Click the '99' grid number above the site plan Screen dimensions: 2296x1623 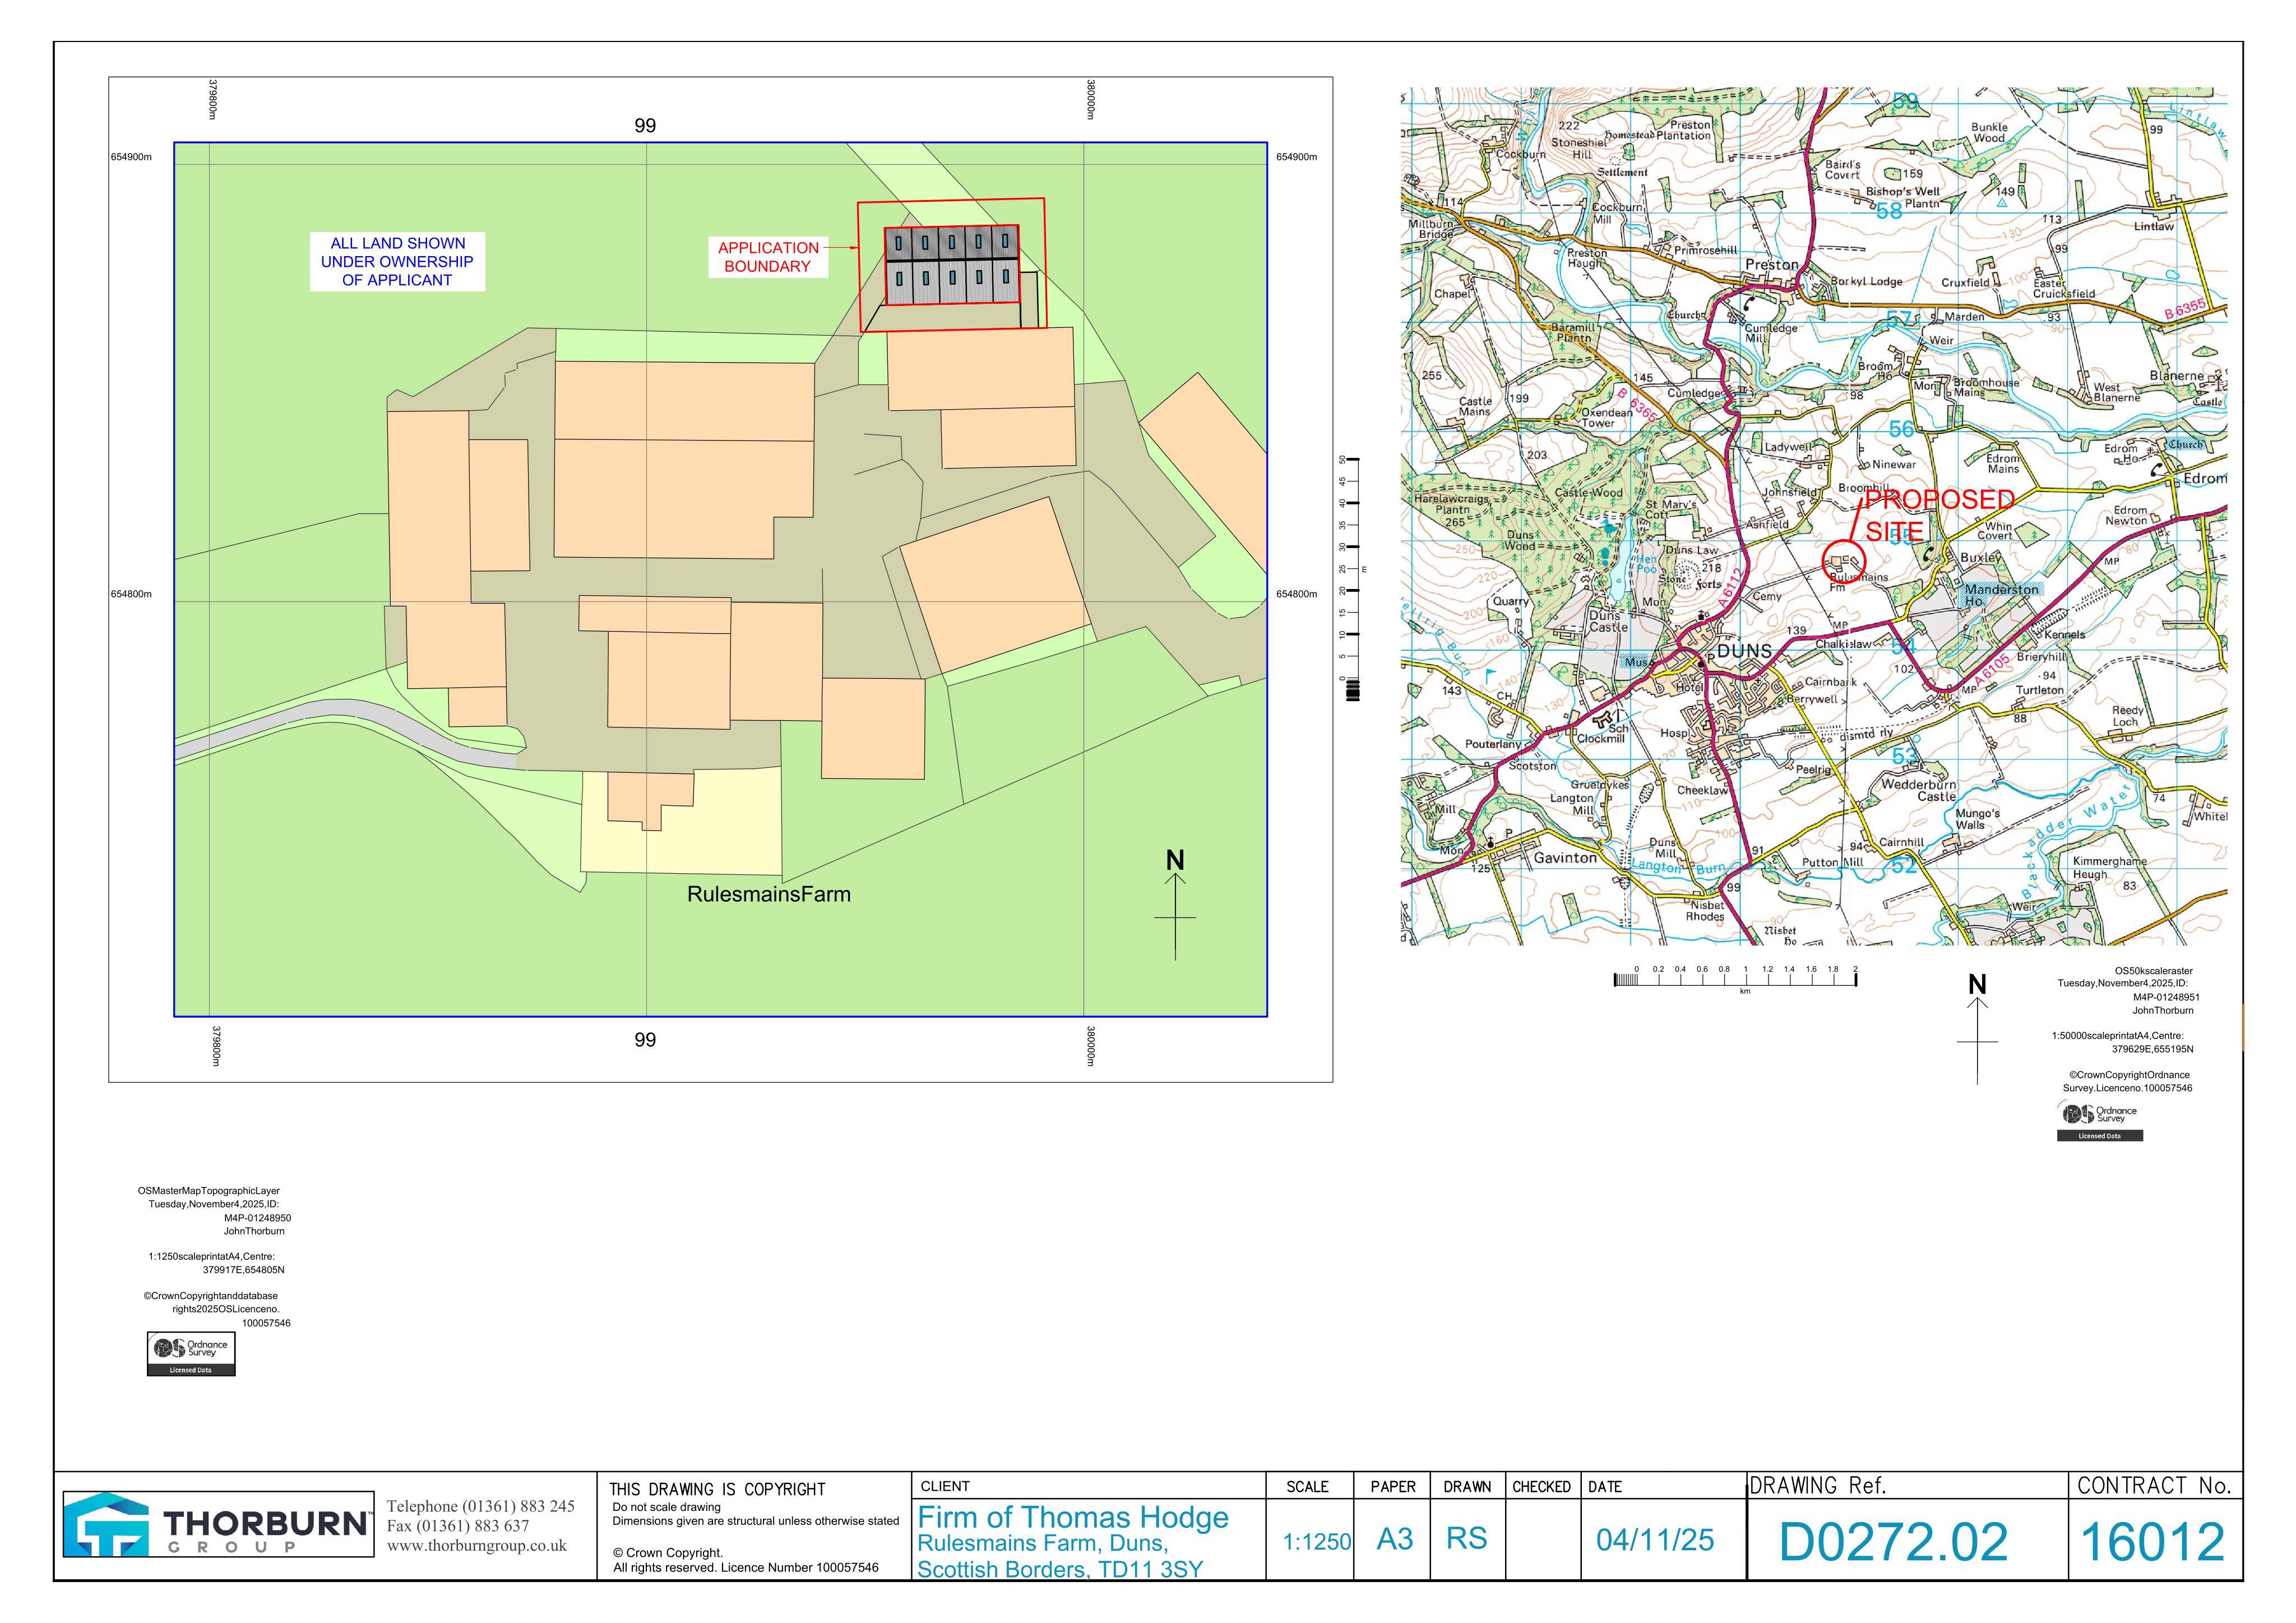point(645,126)
